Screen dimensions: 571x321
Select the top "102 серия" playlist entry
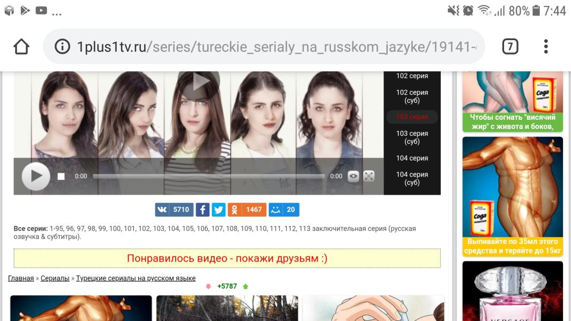(412, 76)
